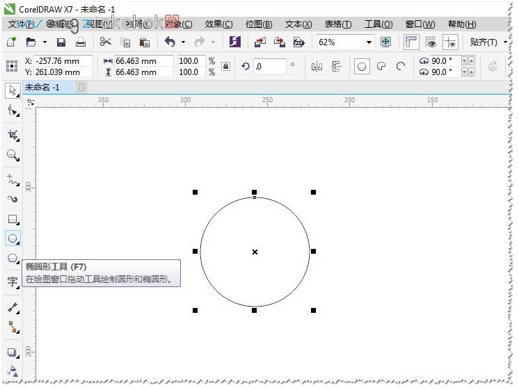Save the document with floppy icon
The image size is (519, 390).
point(61,42)
